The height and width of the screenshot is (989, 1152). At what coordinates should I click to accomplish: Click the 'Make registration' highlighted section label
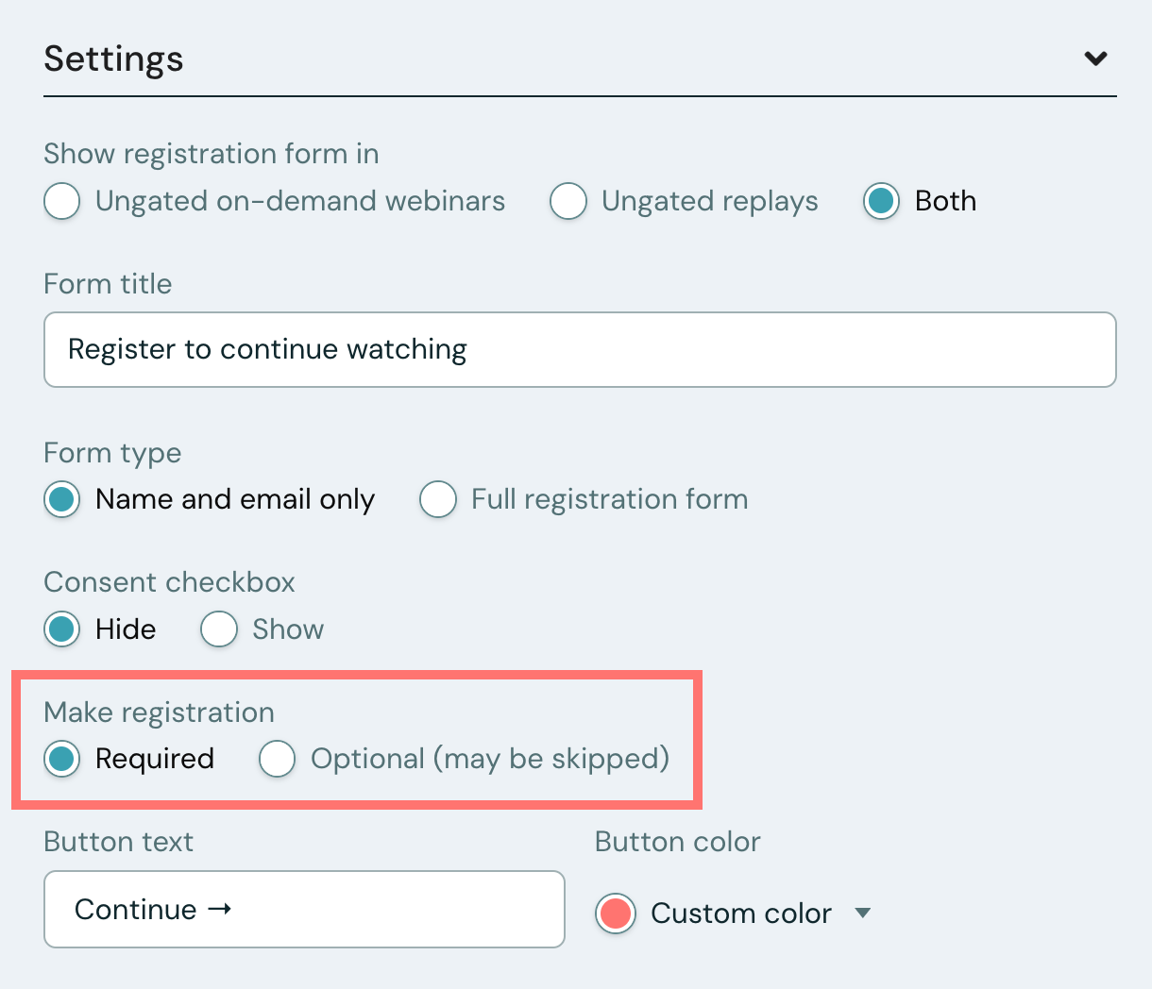(158, 712)
